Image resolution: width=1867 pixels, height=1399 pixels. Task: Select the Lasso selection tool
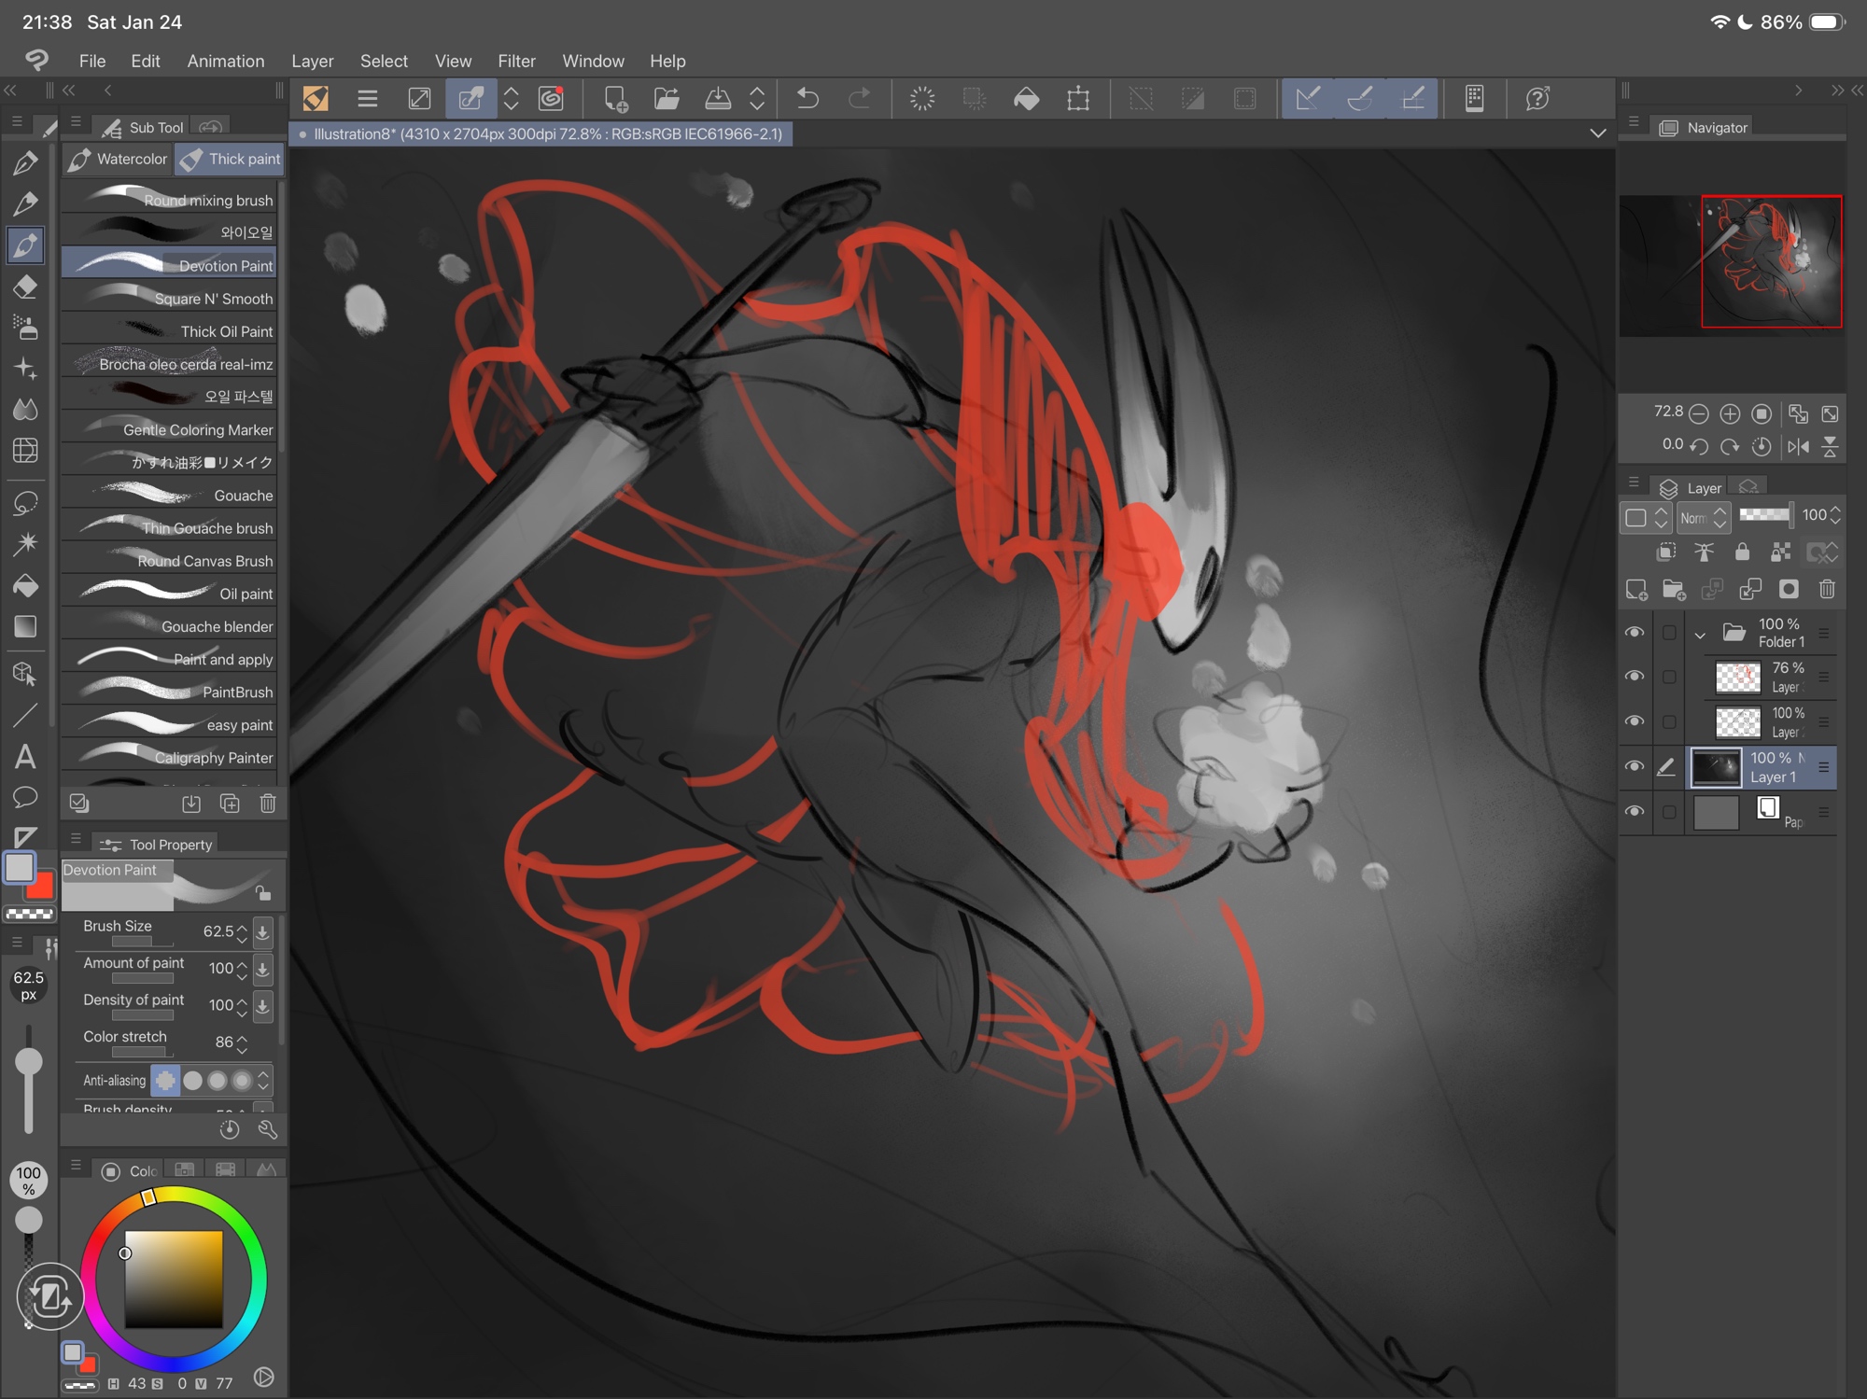click(x=25, y=502)
